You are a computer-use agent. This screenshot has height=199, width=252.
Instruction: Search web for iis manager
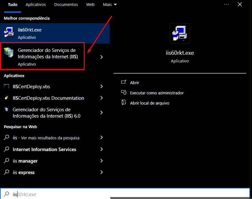tap(25, 161)
